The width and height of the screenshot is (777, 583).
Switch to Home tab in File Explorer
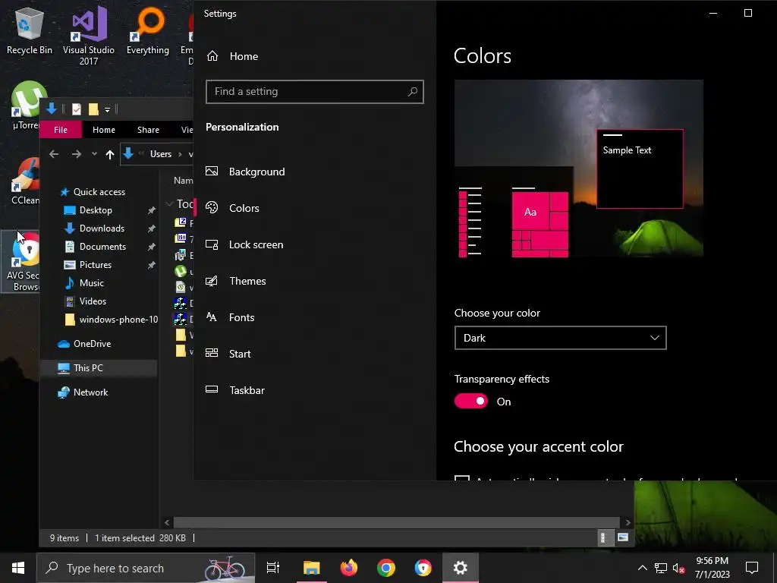pyautogui.click(x=103, y=130)
